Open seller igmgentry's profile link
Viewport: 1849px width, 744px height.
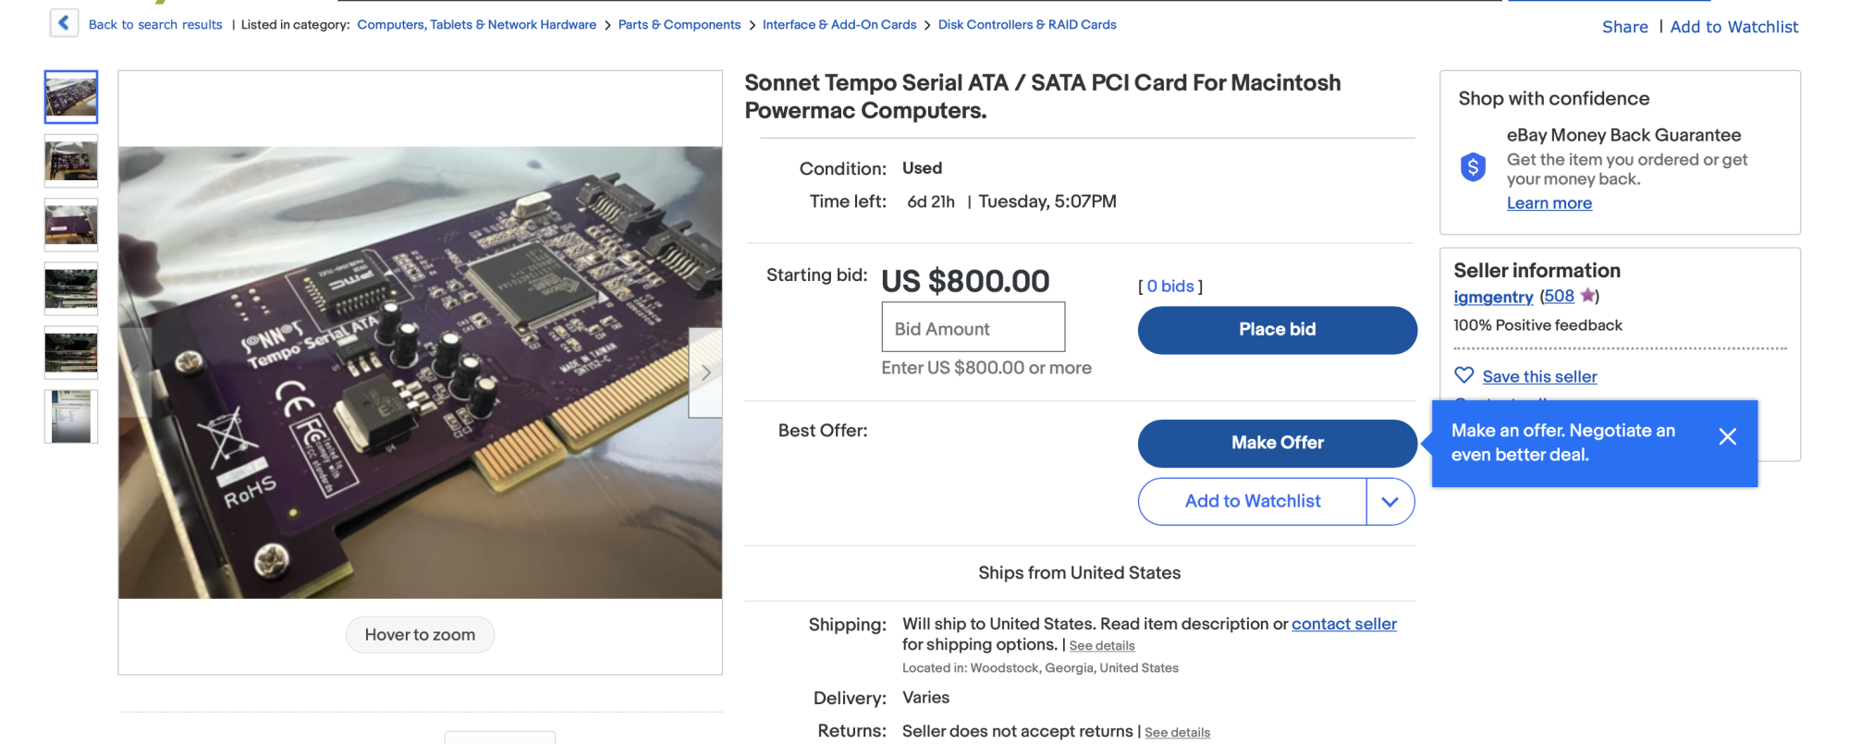(1493, 297)
